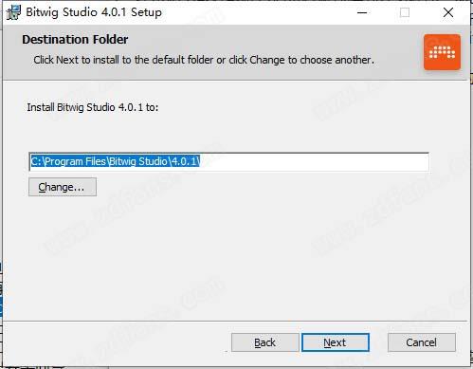Click the blank dialog area below Change...
Screen dimensions: 473x369
pyautogui.click(x=221, y=253)
